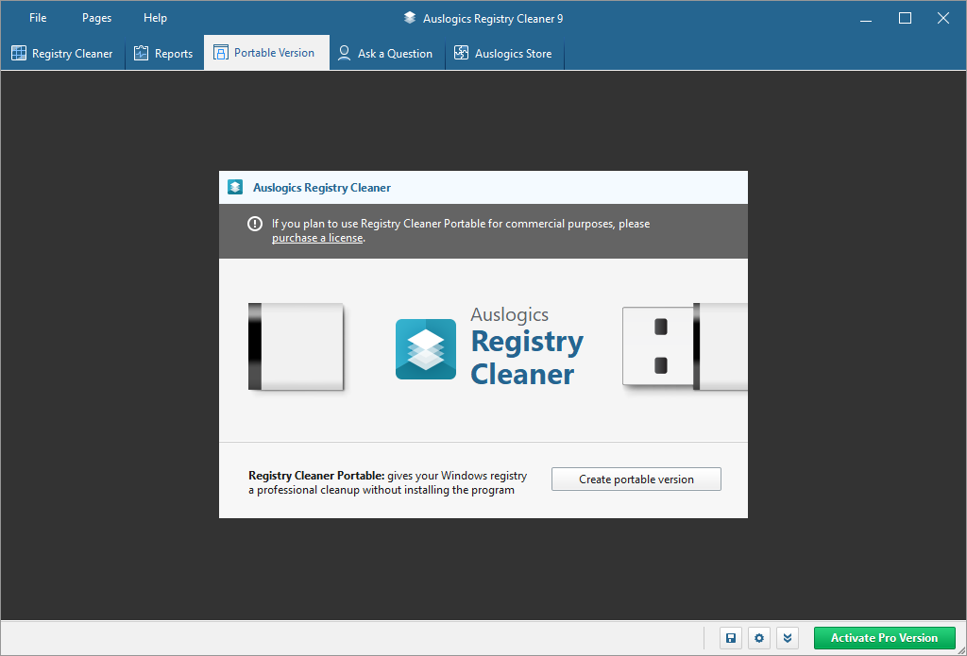Click the USB cap image on left
The width and height of the screenshot is (967, 656).
[x=296, y=346]
